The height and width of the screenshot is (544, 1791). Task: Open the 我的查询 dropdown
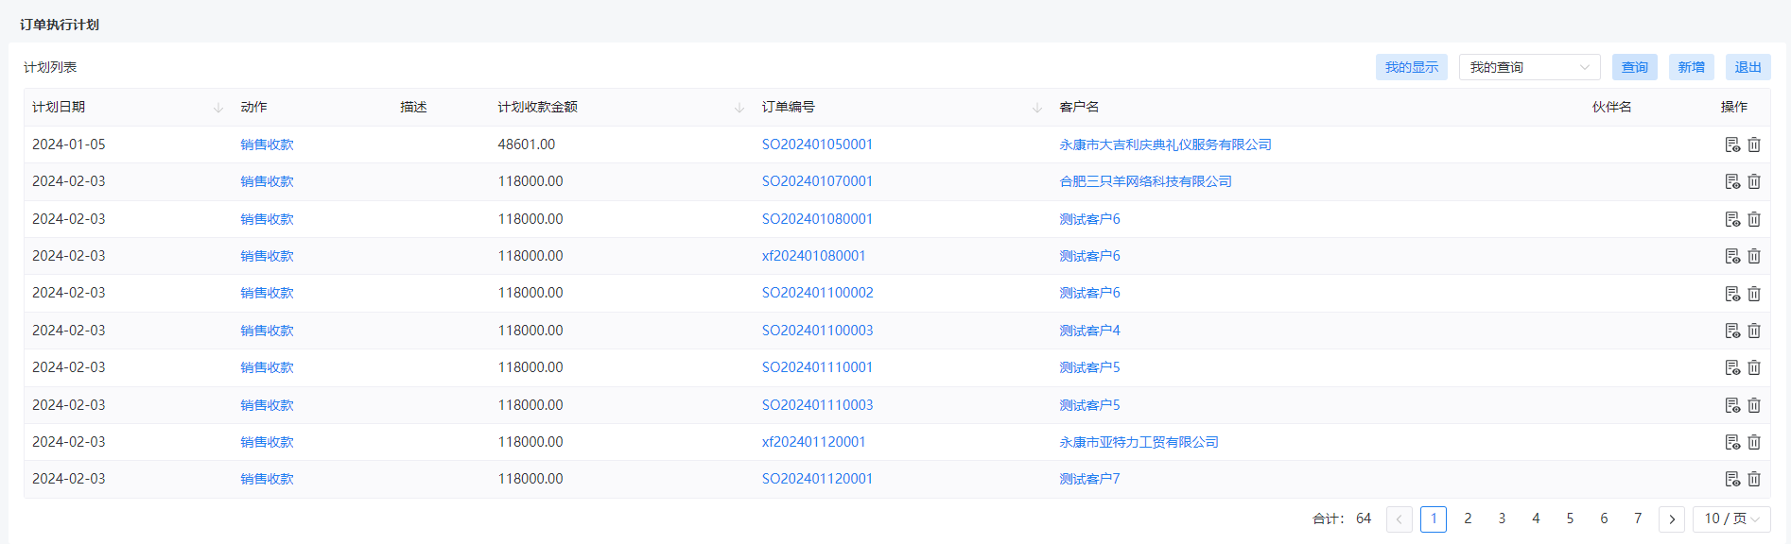(x=1529, y=67)
